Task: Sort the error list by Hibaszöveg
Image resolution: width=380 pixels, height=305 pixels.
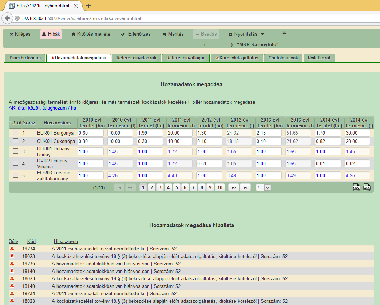Action: click(x=66, y=242)
